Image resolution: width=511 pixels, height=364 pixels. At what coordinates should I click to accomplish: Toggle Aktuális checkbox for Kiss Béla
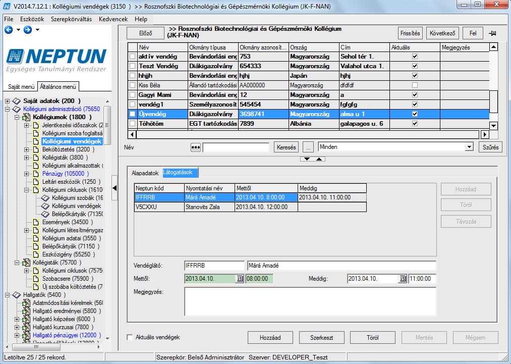point(415,85)
